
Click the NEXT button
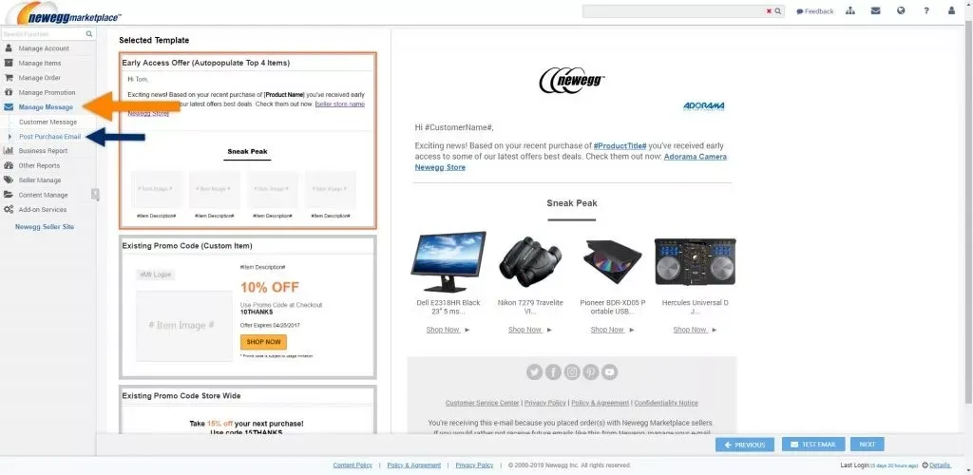[x=867, y=445]
